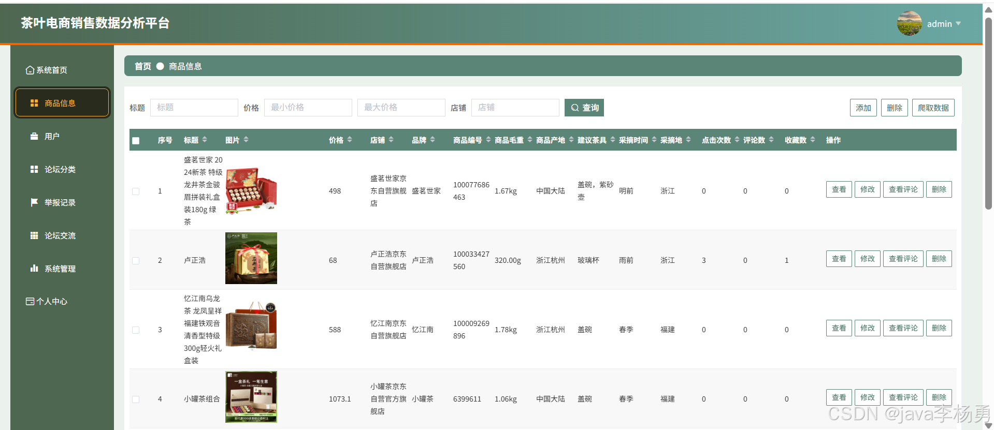Sort table by 店铺 column arrows
The width and height of the screenshot is (994, 430).
[391, 140]
